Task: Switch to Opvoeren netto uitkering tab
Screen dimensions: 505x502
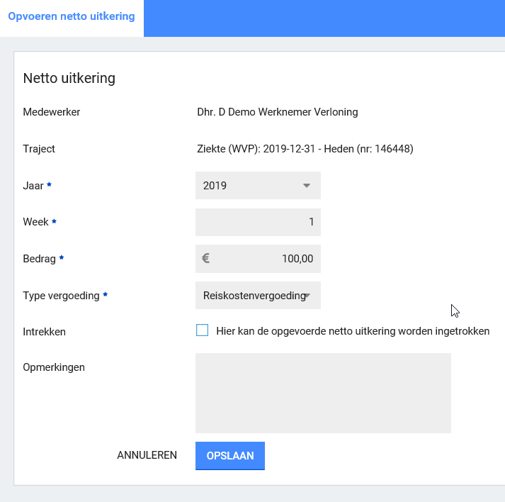Action: [72, 16]
